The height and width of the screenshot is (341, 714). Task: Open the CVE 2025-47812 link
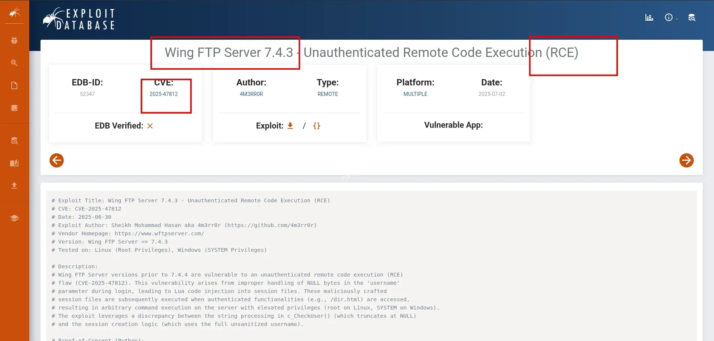pyautogui.click(x=164, y=94)
